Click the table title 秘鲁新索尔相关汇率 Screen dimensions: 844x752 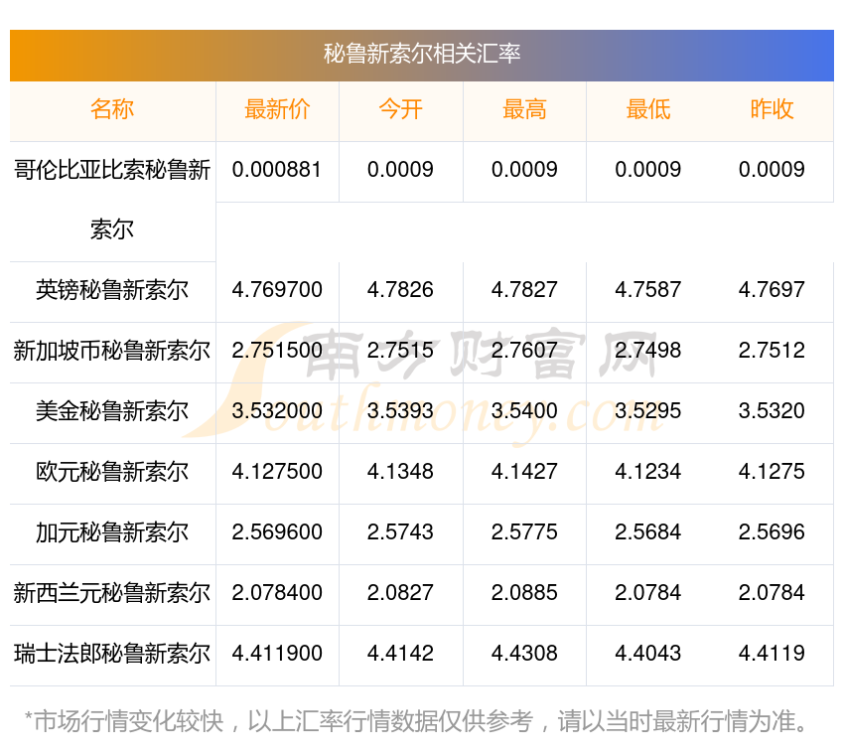point(422,54)
